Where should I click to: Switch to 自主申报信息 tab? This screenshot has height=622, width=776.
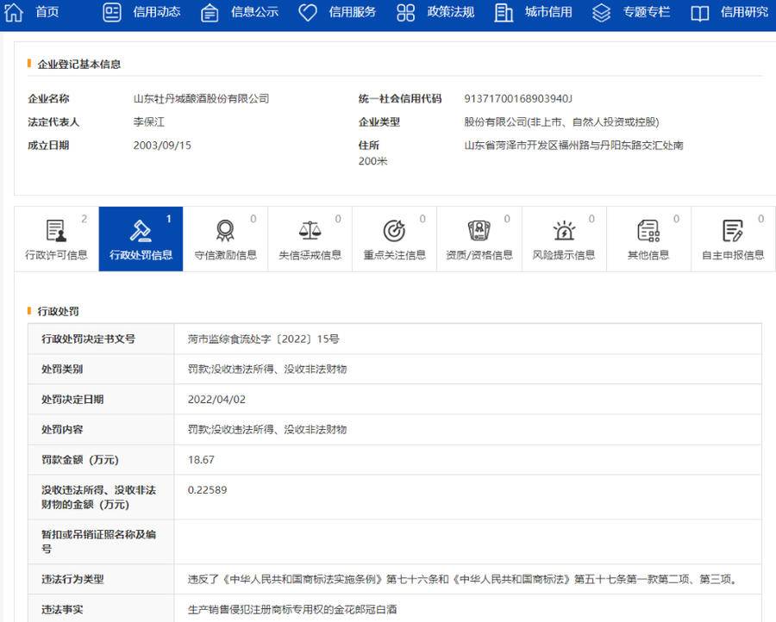732,239
